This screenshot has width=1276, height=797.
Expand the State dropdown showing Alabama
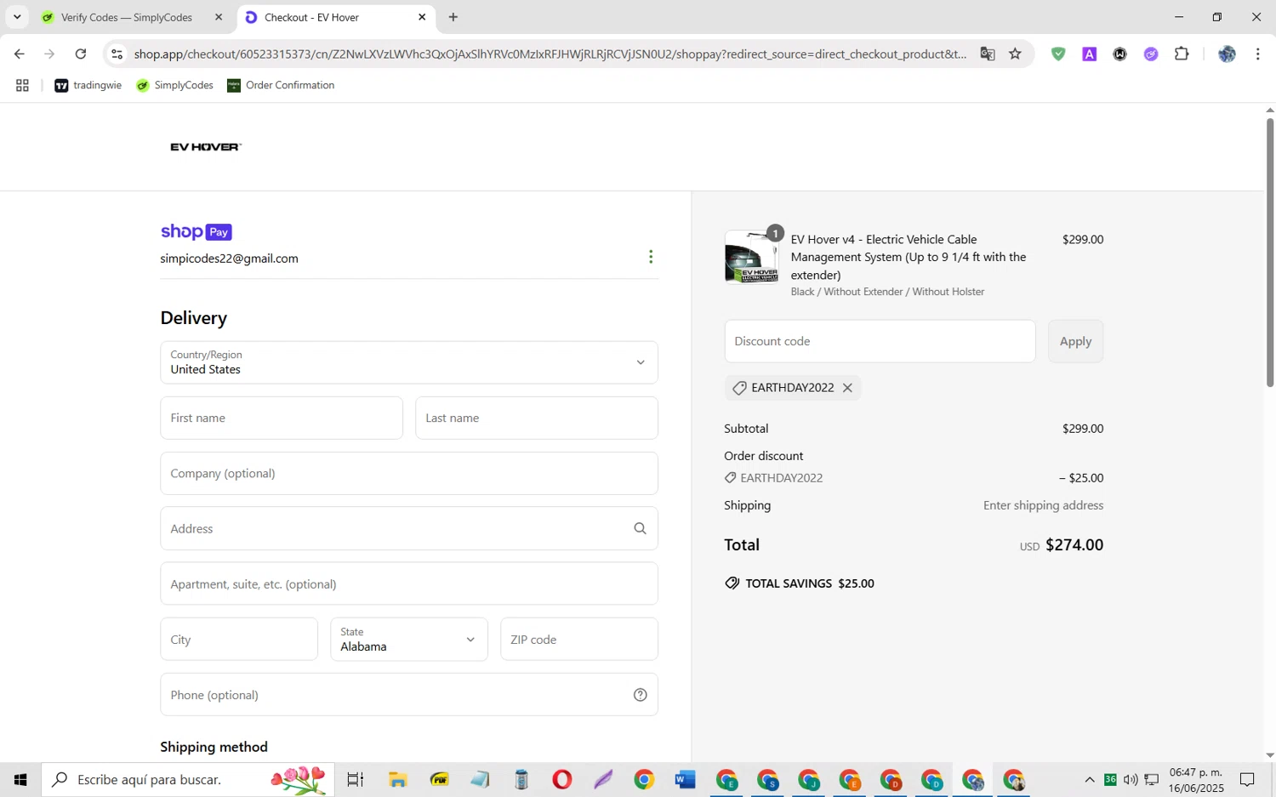click(x=409, y=639)
